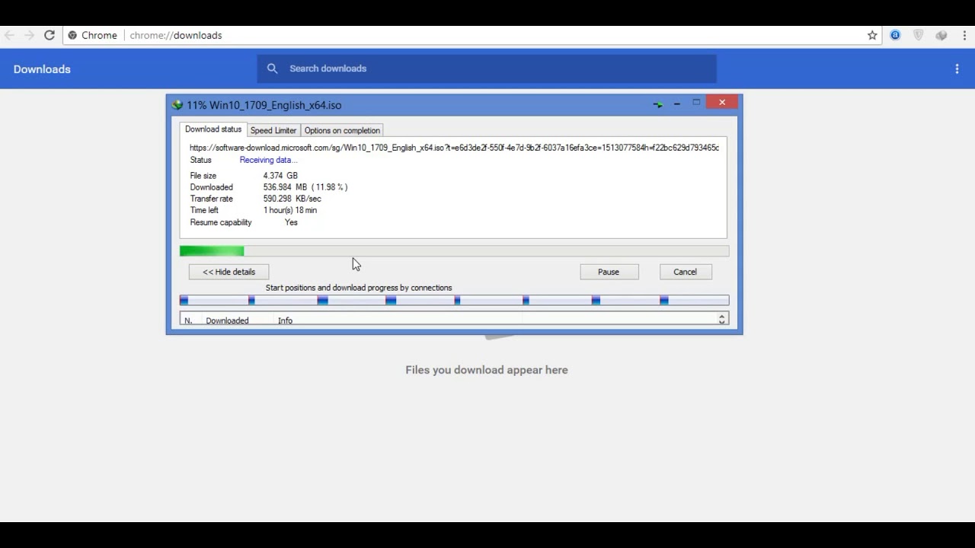Close the IDM download dialog

coord(722,102)
